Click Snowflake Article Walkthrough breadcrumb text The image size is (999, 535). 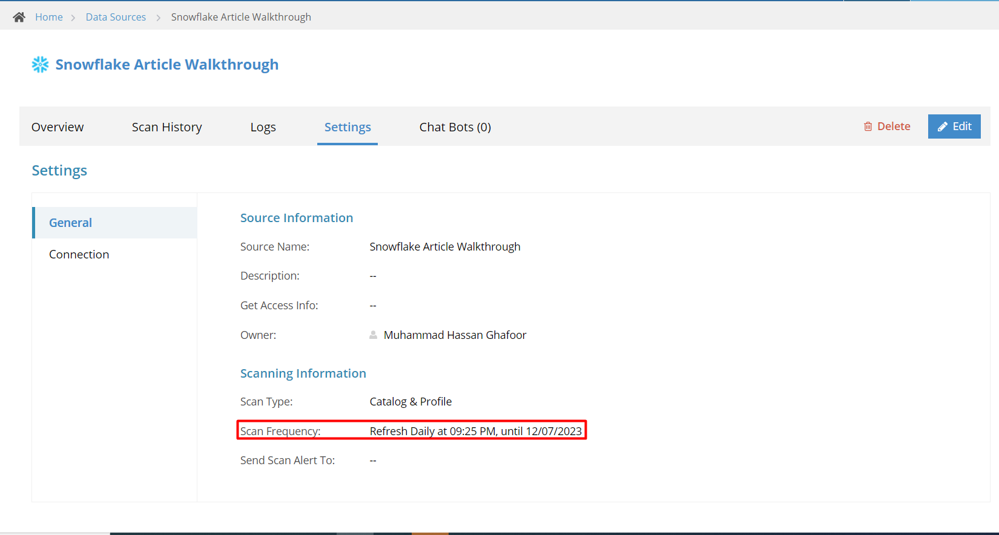(241, 17)
